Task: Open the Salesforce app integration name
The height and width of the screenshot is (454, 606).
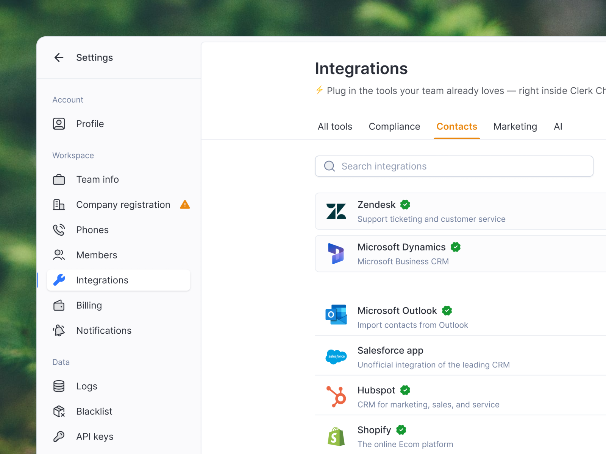Action: tap(390, 350)
